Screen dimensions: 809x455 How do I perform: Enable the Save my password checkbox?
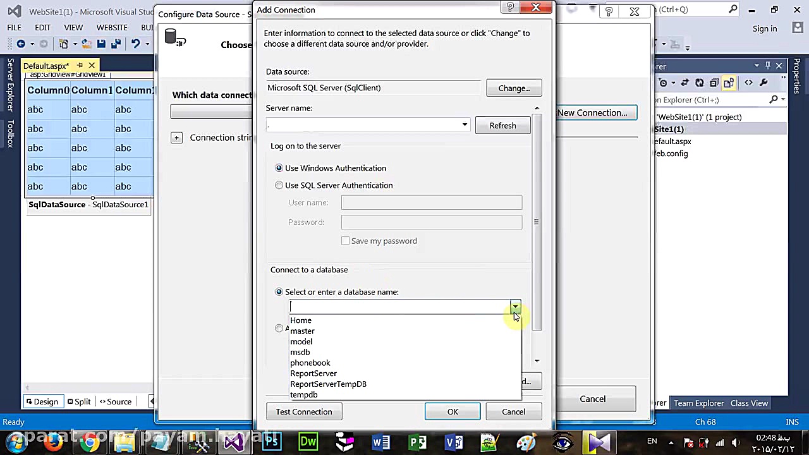point(346,241)
